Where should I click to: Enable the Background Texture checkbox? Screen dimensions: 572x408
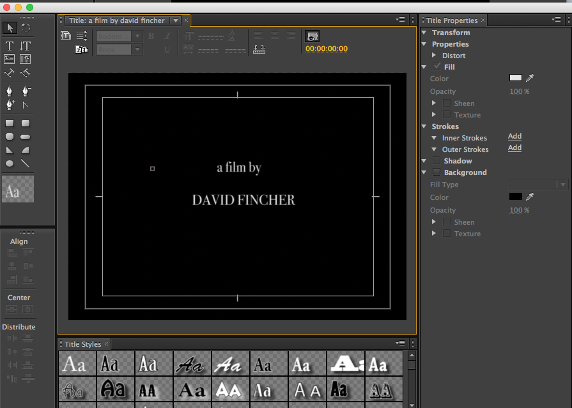pyautogui.click(x=447, y=233)
